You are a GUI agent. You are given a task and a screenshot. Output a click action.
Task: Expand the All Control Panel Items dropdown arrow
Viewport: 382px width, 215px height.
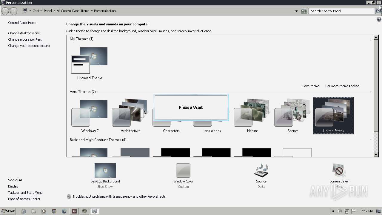[x=92, y=11]
